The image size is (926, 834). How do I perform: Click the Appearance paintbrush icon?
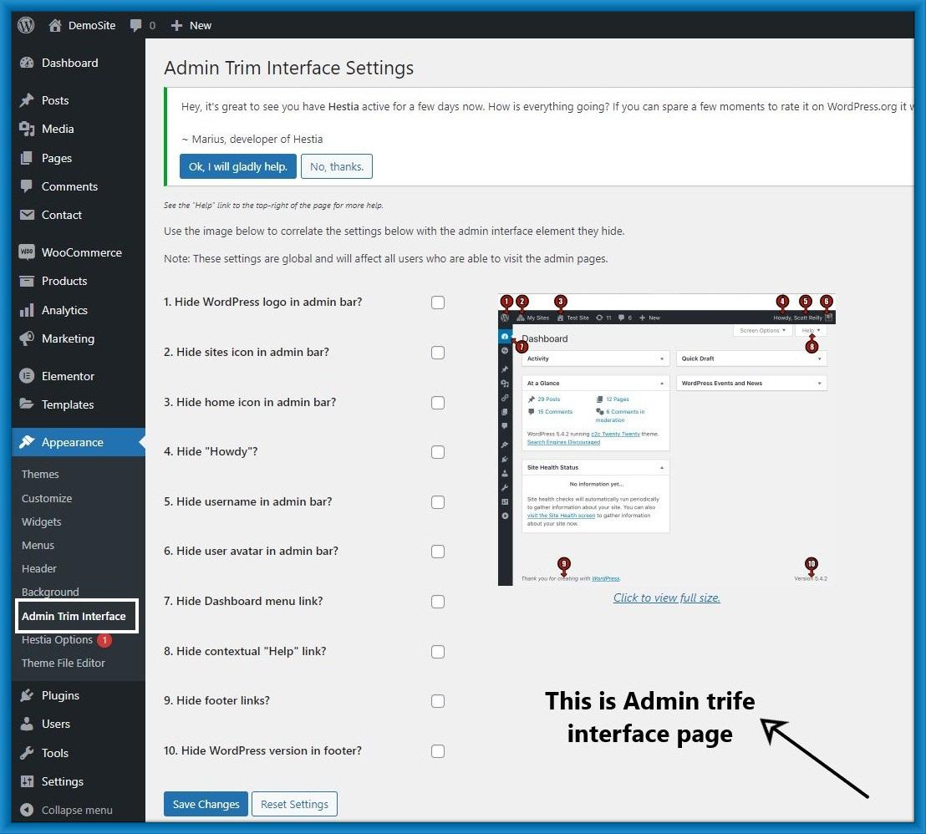point(27,442)
